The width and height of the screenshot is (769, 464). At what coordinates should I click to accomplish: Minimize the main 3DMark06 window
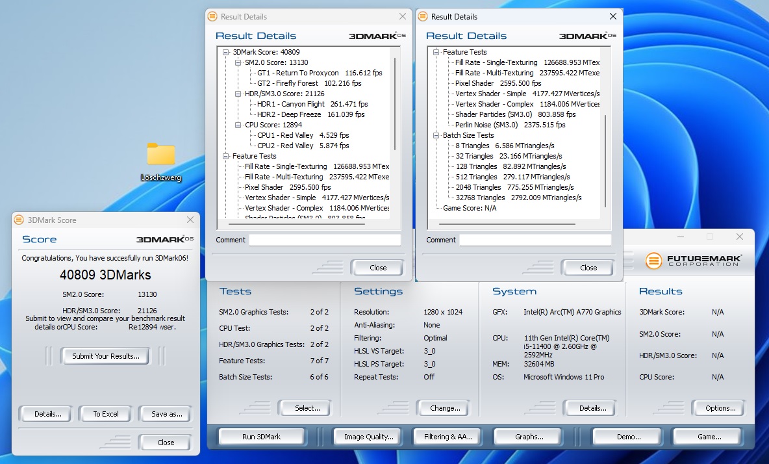tap(680, 237)
